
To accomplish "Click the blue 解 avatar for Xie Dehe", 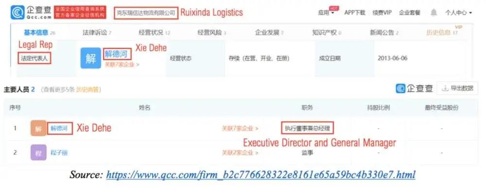I will (91, 58).
